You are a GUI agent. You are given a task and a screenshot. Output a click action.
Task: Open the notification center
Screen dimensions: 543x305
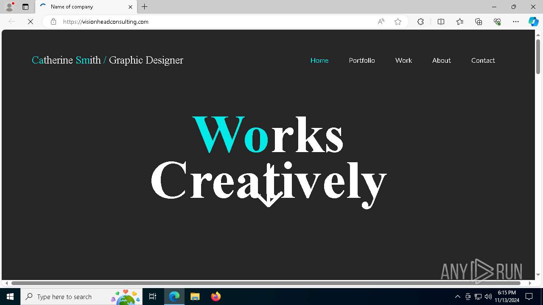[529, 297]
